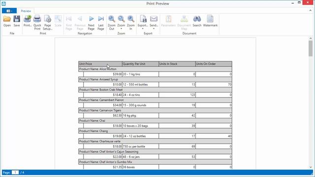Click the 36 boxes quantity cell
Viewport: 315px width, 177px height.
pyautogui.click(x=140, y=167)
